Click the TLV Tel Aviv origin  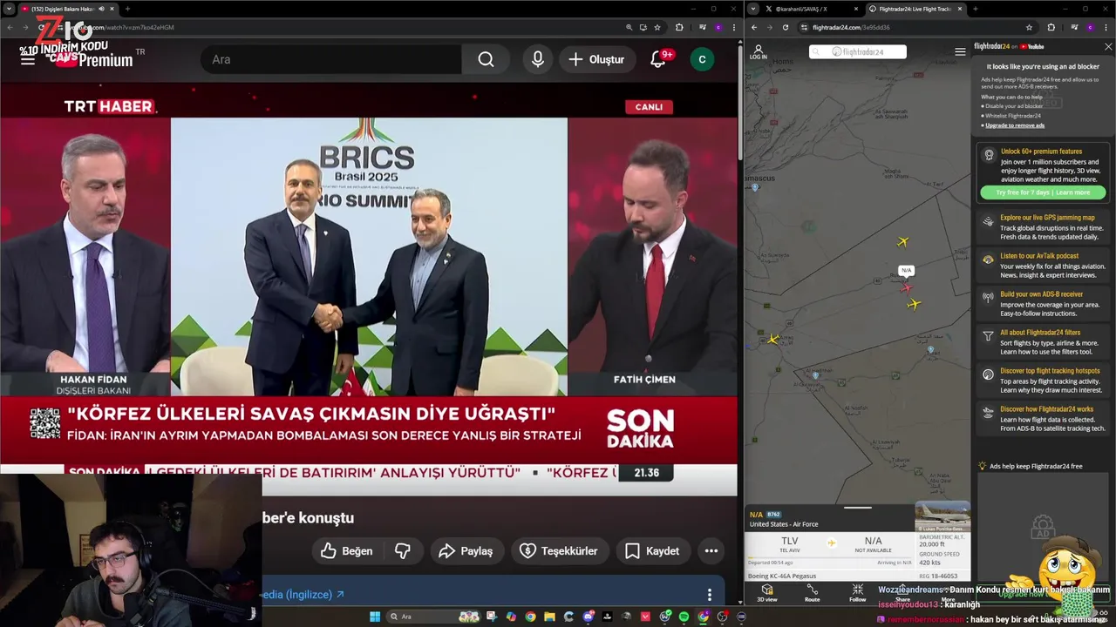click(x=790, y=544)
